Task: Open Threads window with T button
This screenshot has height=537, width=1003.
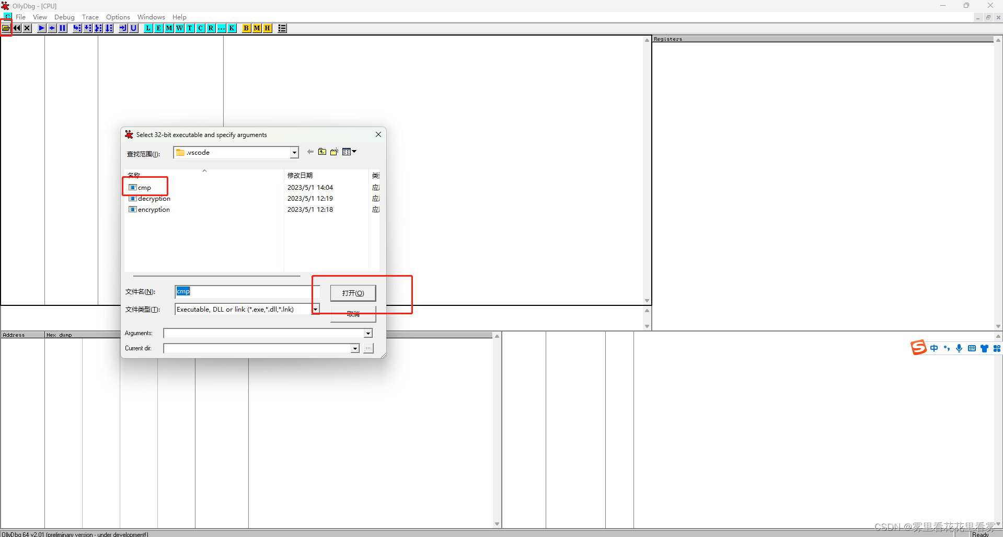Action: pos(190,28)
